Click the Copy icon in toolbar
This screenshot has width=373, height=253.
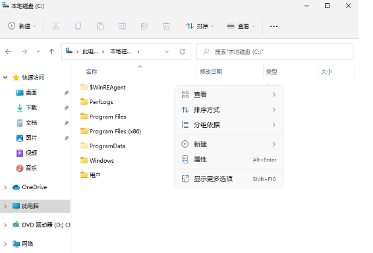78,26
